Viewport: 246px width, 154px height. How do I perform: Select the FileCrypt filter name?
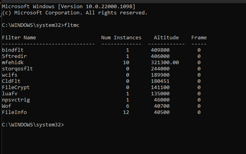pyautogui.click(x=16, y=88)
